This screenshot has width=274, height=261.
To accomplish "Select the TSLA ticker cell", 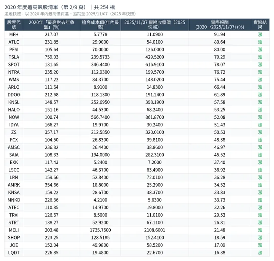I will [14, 57].
